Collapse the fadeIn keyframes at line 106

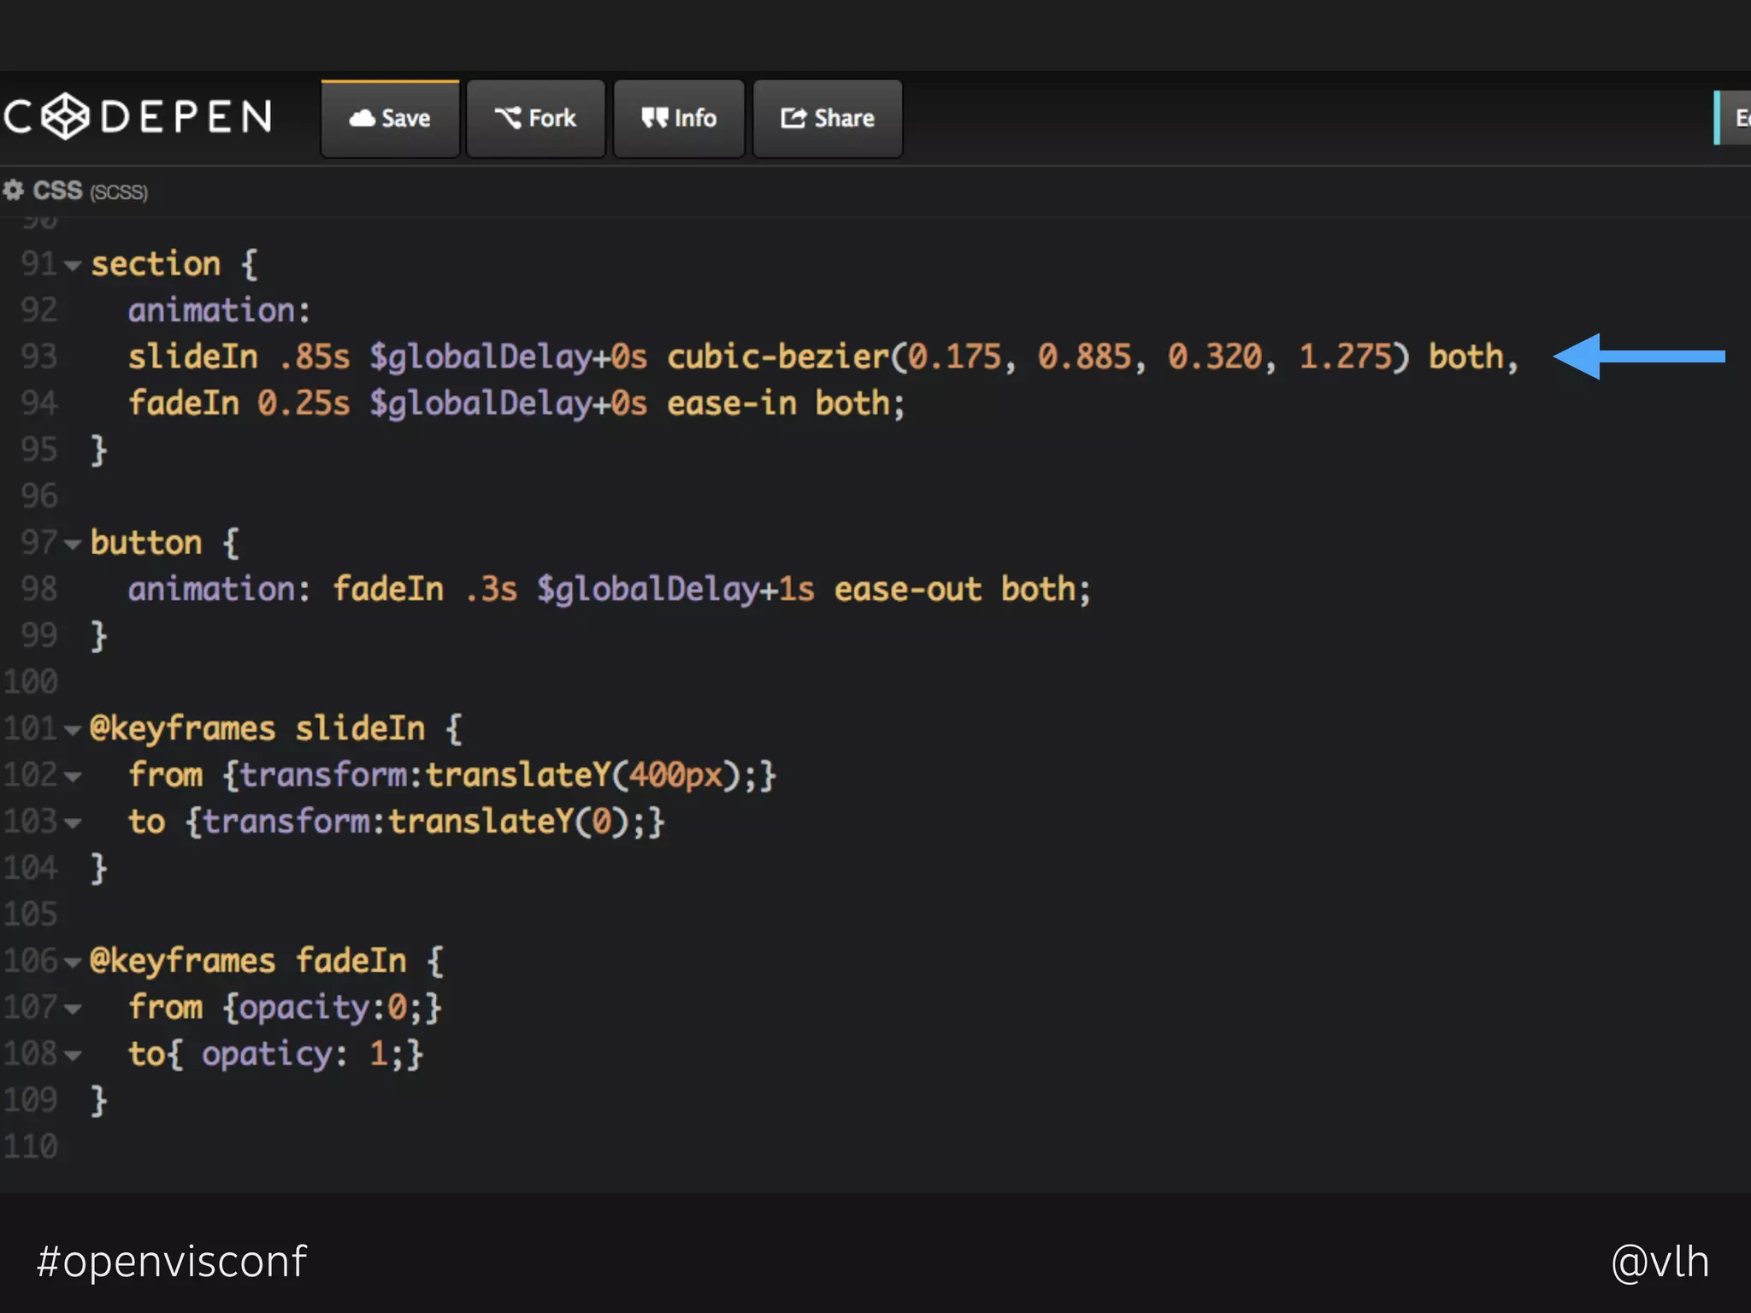(73, 963)
